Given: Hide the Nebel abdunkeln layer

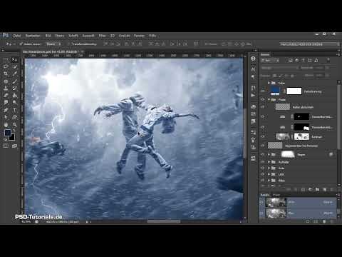Looking at the screenshot, I should click(x=263, y=107).
